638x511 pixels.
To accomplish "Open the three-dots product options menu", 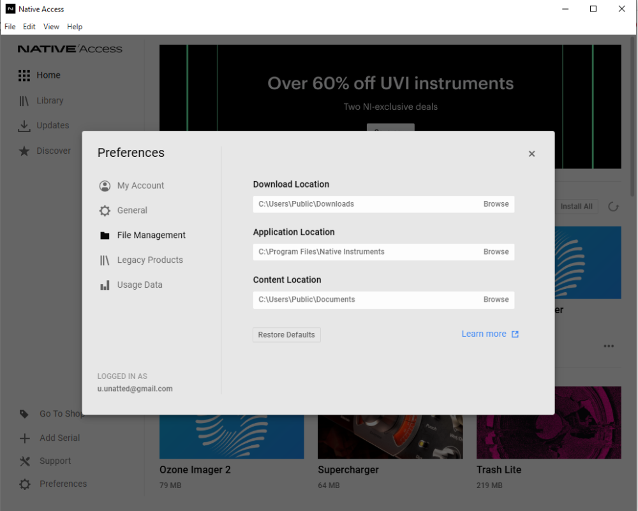I will [x=609, y=346].
